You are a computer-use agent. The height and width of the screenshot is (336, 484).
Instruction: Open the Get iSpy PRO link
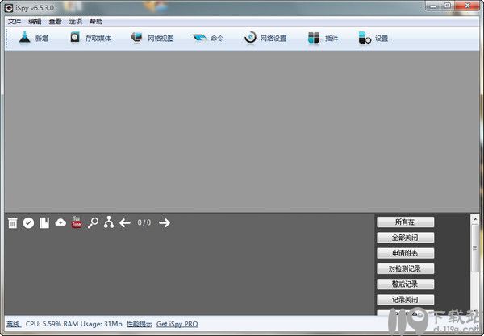click(177, 324)
